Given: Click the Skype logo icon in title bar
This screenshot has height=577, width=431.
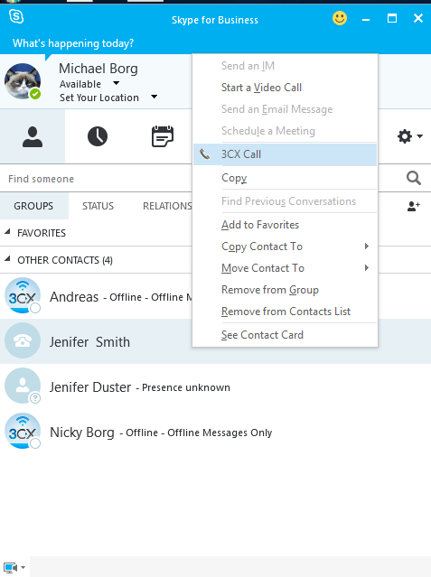Looking at the screenshot, I should pos(16,16).
